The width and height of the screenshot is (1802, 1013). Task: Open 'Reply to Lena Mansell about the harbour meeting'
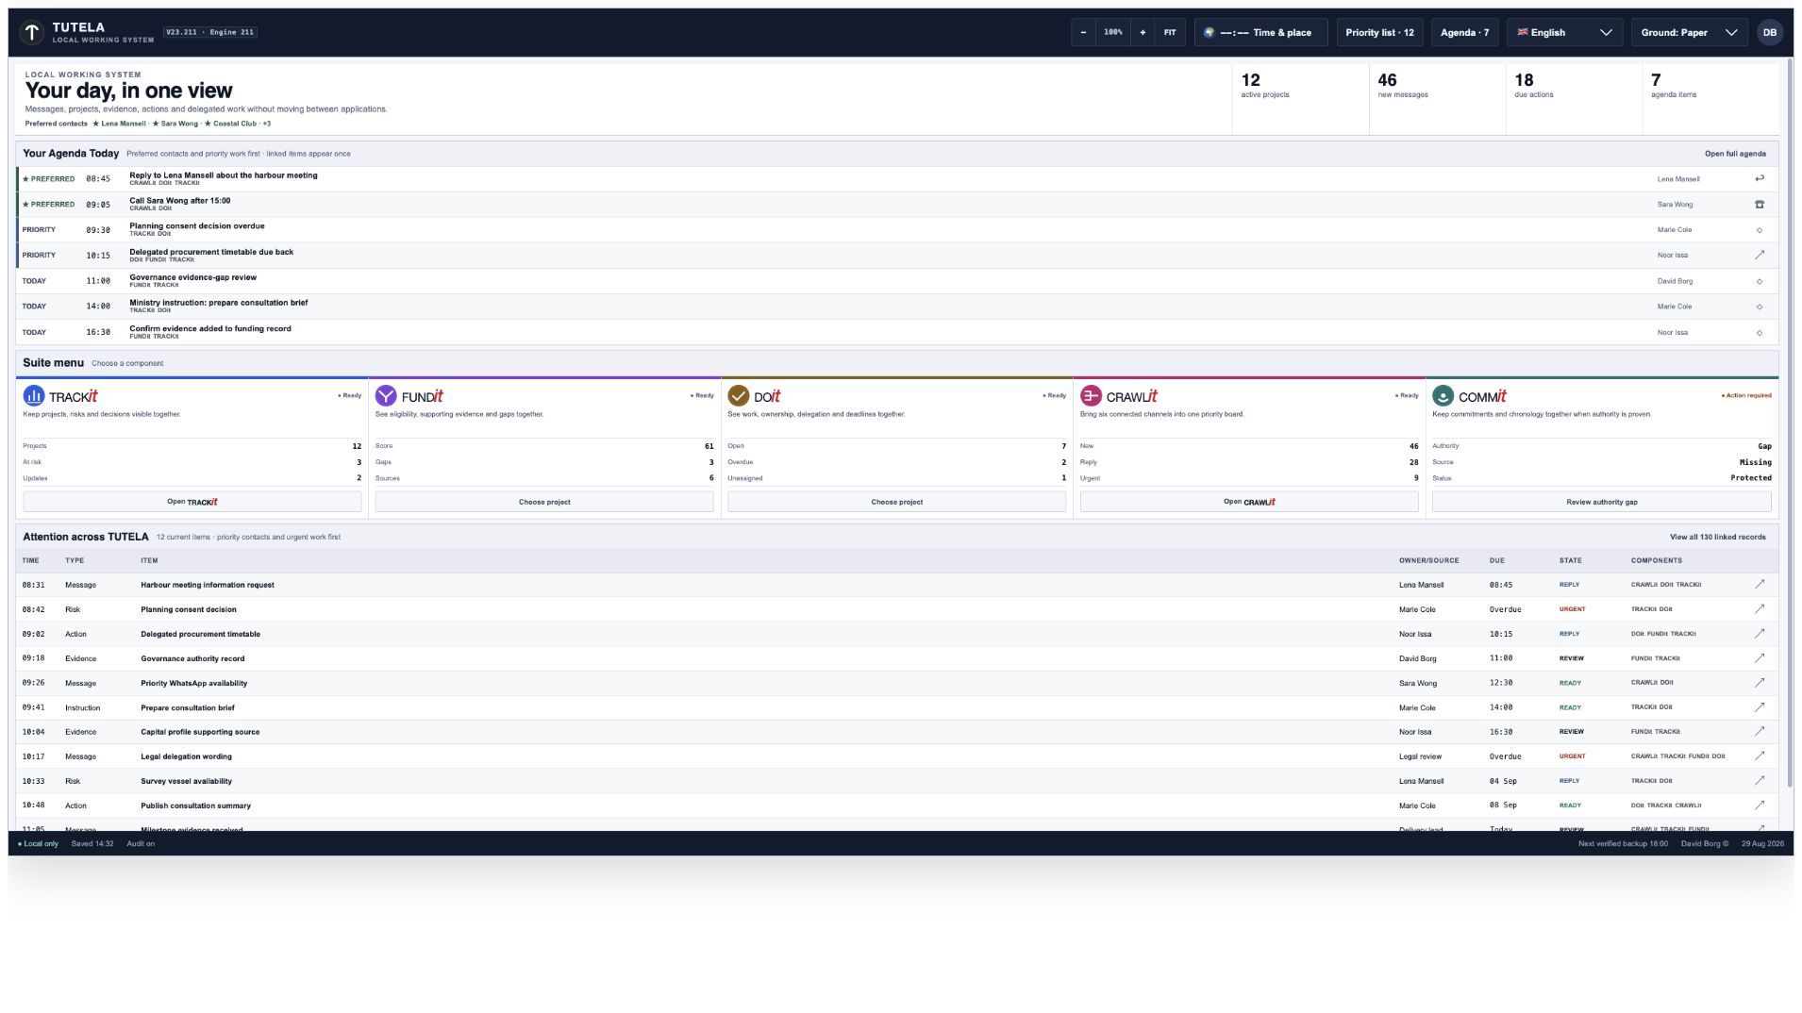point(224,175)
